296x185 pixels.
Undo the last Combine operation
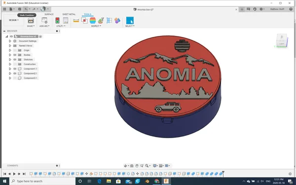pos(26,9)
